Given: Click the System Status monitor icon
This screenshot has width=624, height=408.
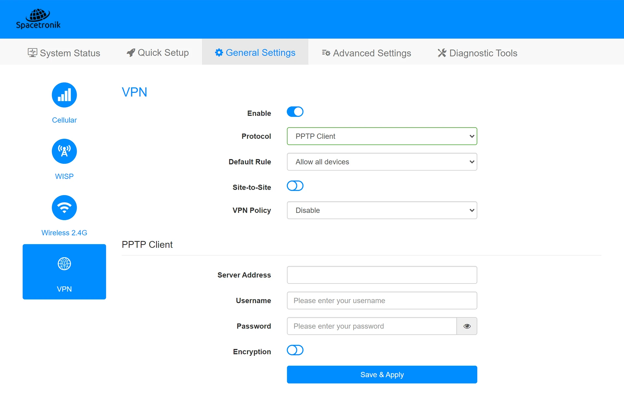Looking at the screenshot, I should coord(32,53).
